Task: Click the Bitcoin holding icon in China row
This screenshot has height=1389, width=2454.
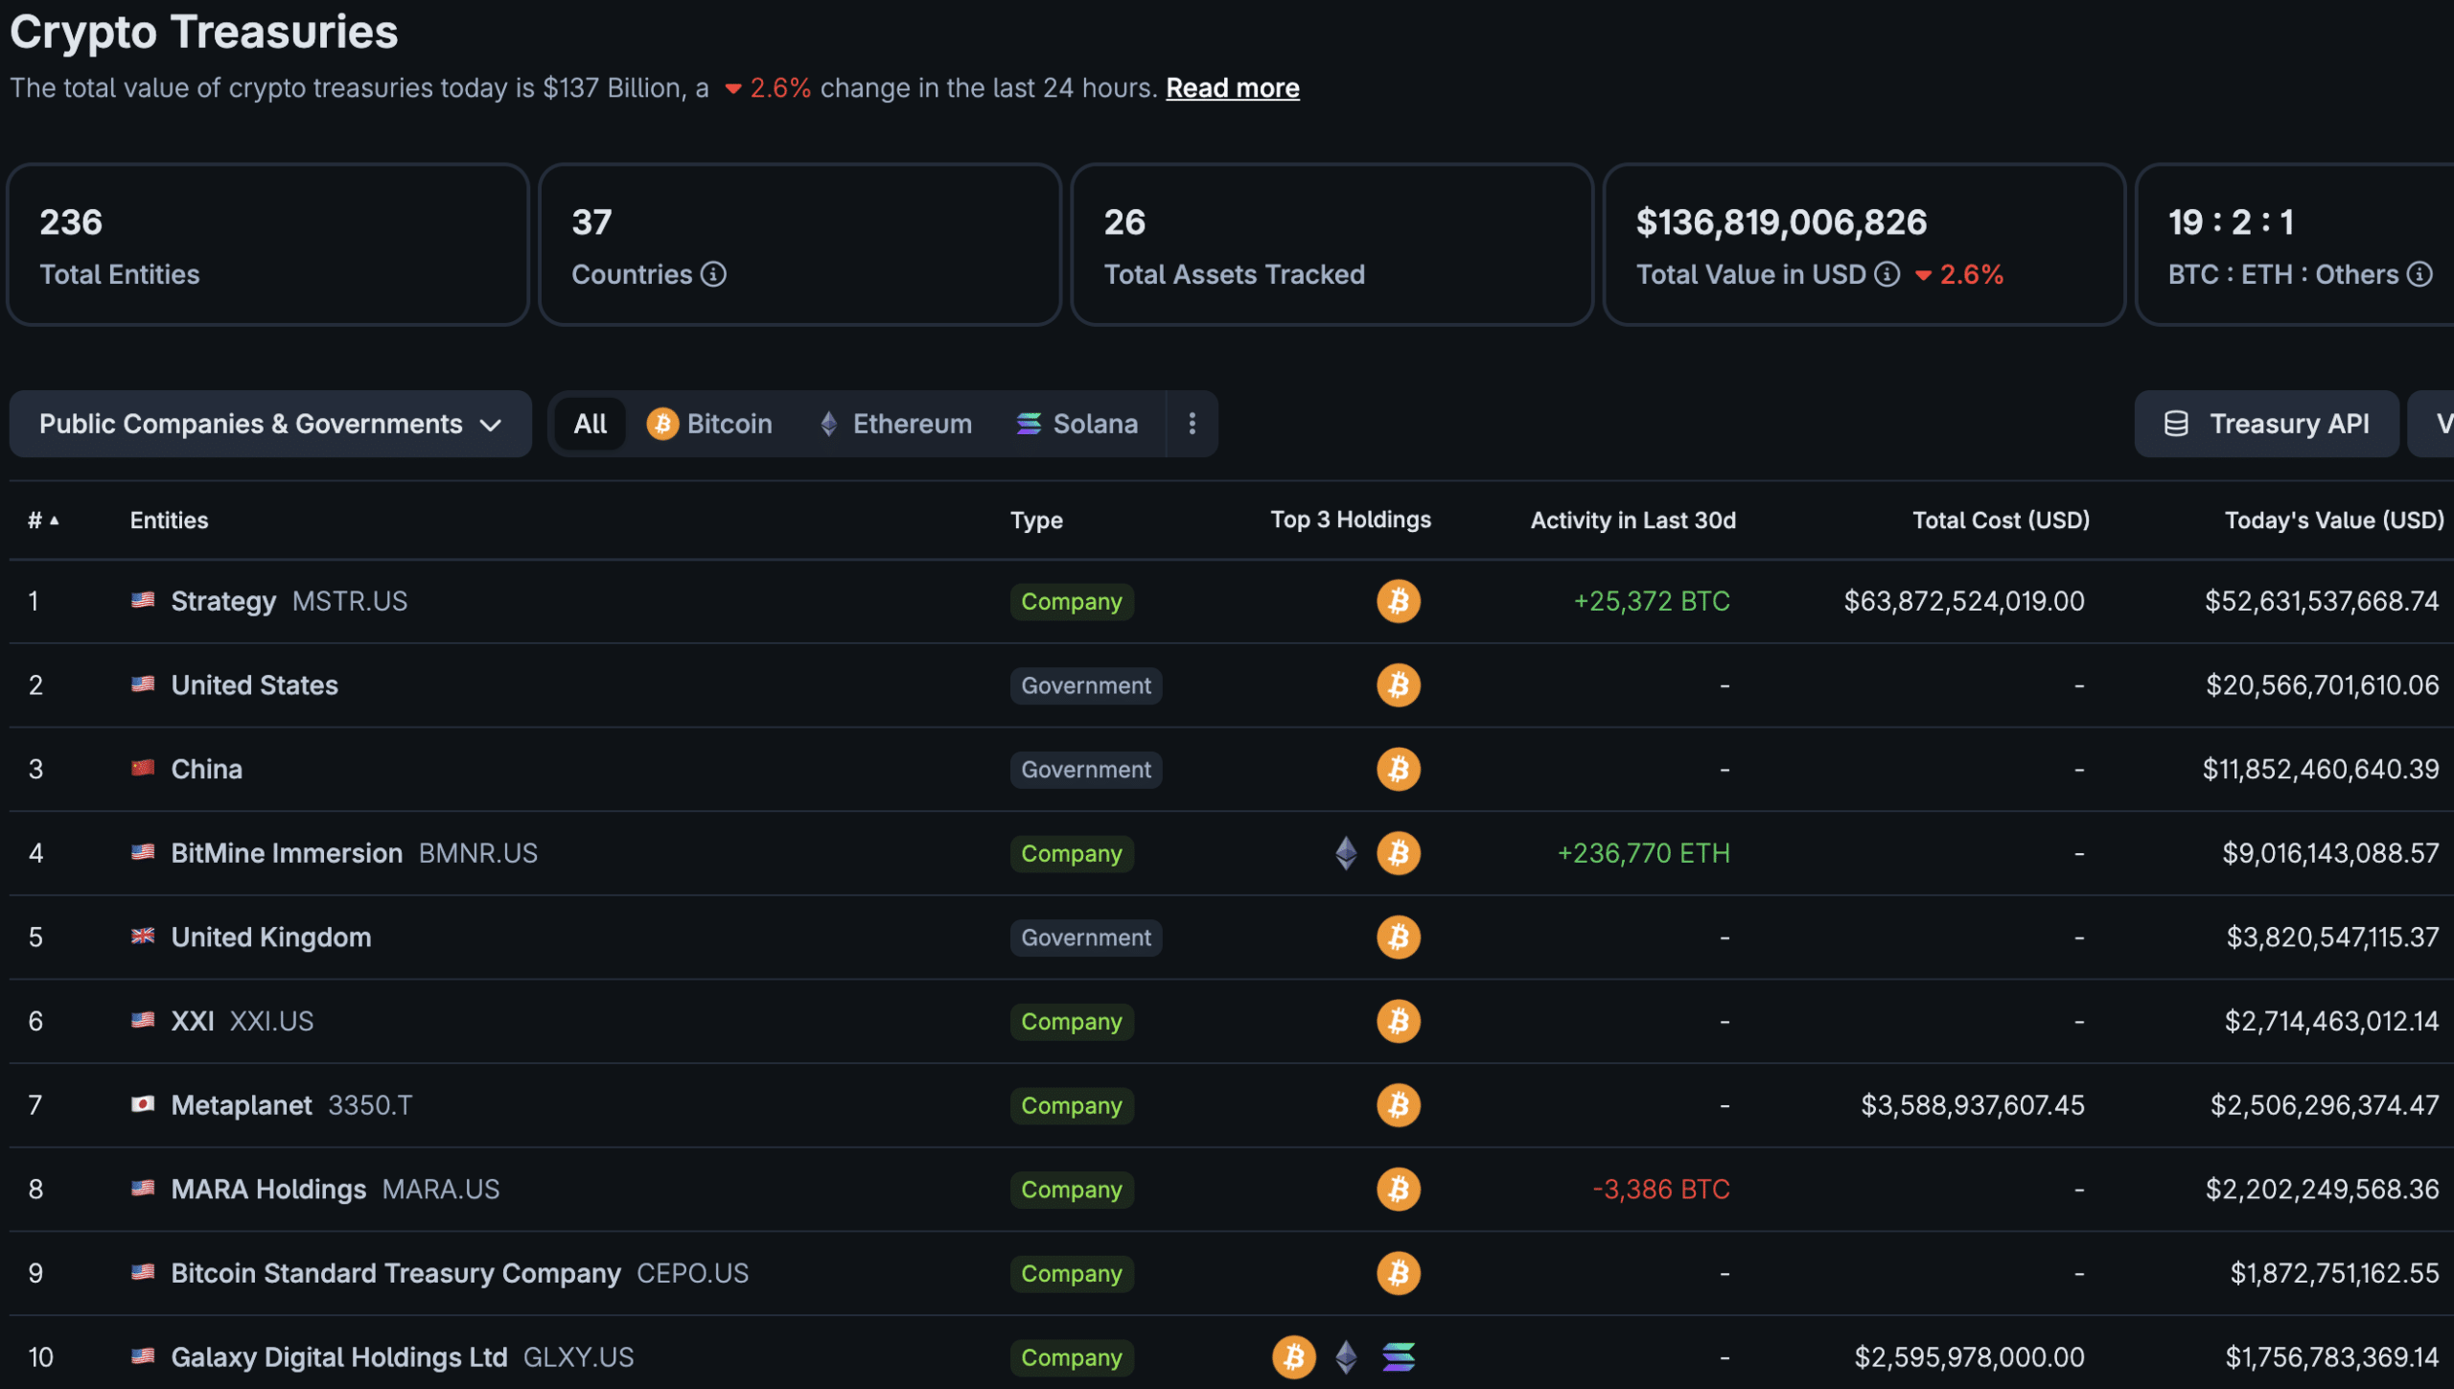Action: coord(1399,769)
